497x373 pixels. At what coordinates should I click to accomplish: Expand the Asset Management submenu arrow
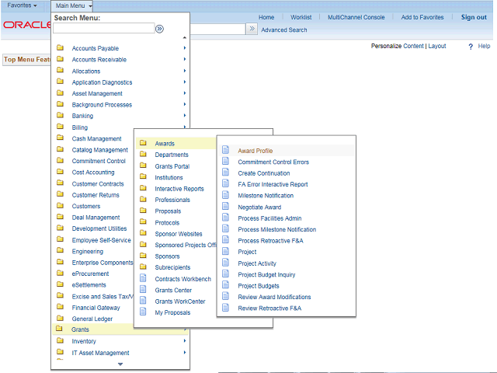[184, 93]
